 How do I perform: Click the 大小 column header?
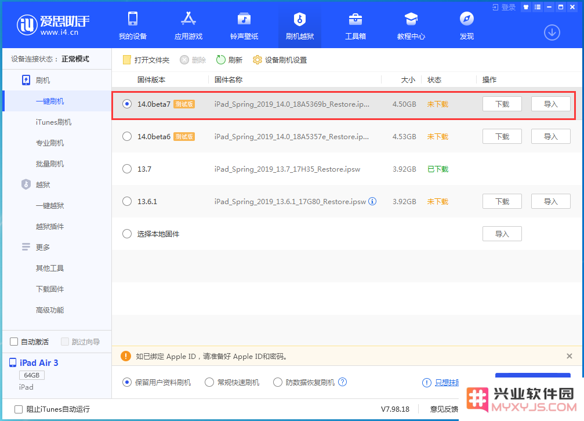408,79
